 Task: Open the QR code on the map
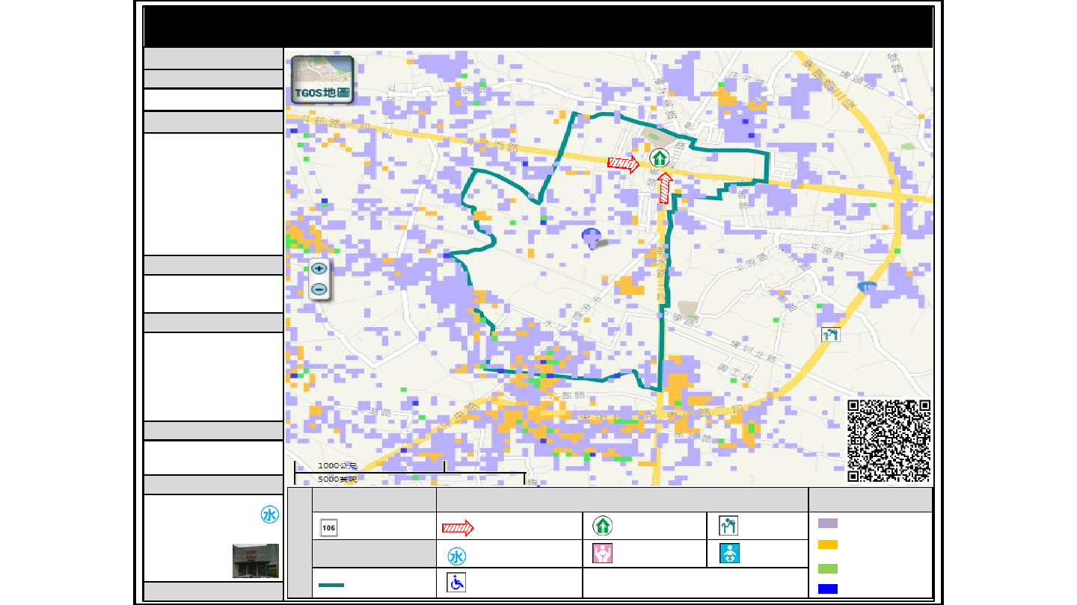coord(889,441)
